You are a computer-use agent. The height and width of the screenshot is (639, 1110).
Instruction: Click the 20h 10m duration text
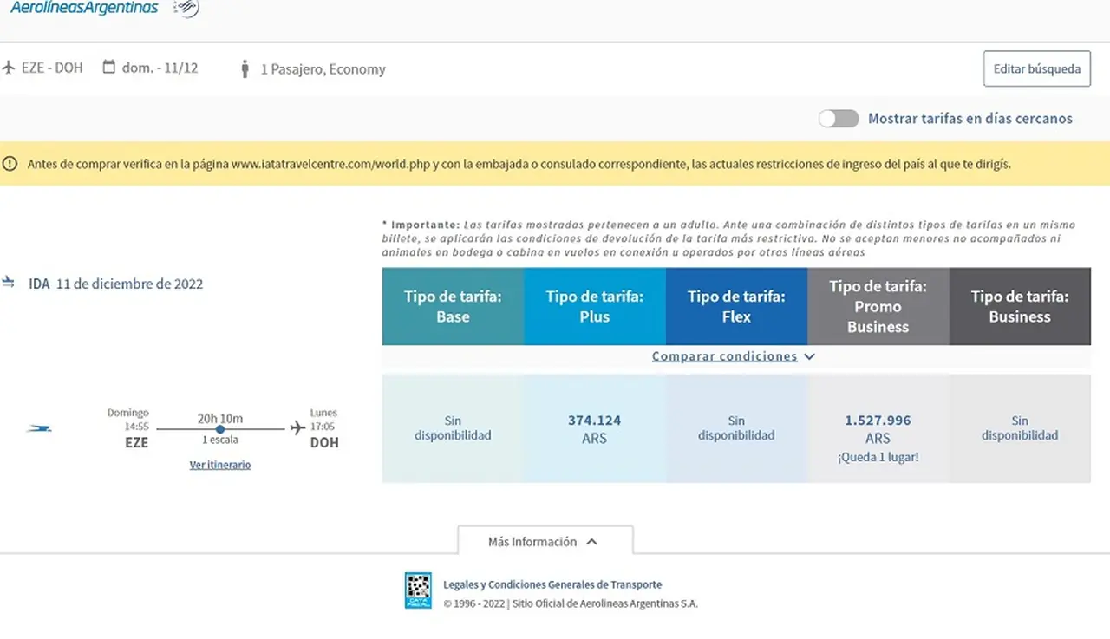coord(220,418)
